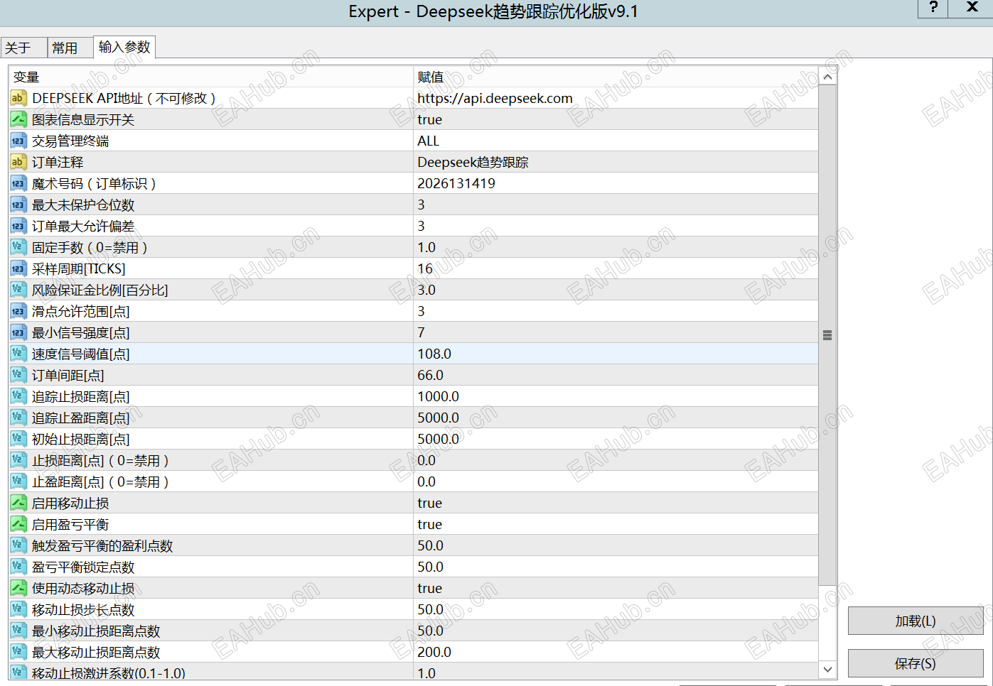Click the 保存(S) button
993x686 pixels.
click(x=916, y=664)
